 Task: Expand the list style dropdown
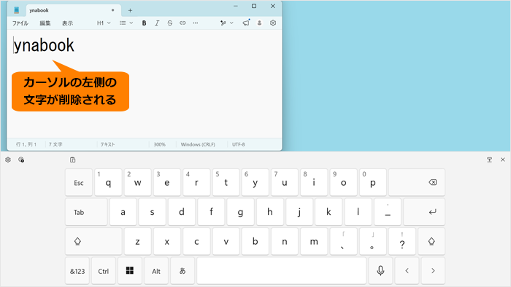[x=126, y=23]
